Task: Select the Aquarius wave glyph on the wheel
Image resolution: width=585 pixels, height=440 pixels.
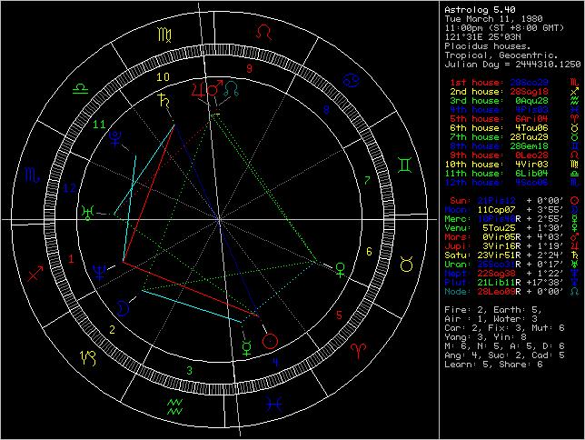Action: (175, 405)
